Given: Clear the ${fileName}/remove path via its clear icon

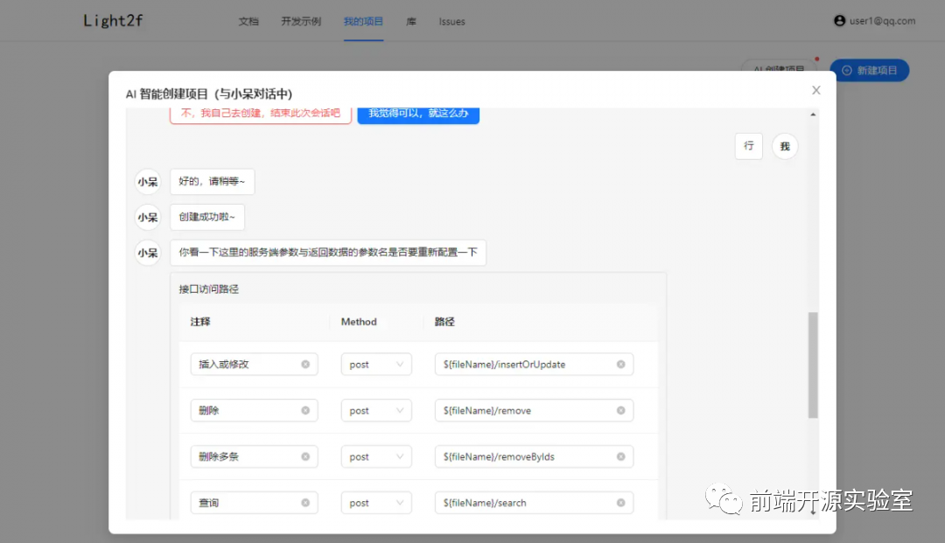Looking at the screenshot, I should pyautogui.click(x=620, y=410).
